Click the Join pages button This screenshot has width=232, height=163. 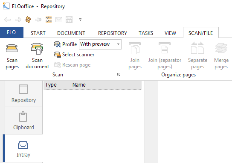click(x=135, y=56)
